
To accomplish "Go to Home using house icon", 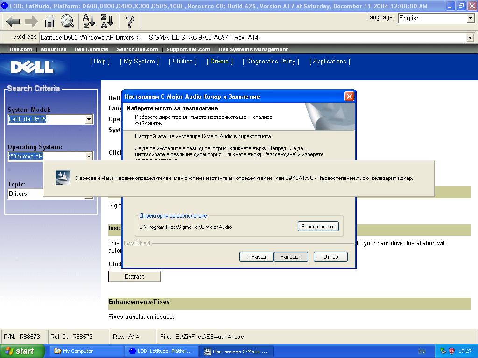I will [x=49, y=21].
